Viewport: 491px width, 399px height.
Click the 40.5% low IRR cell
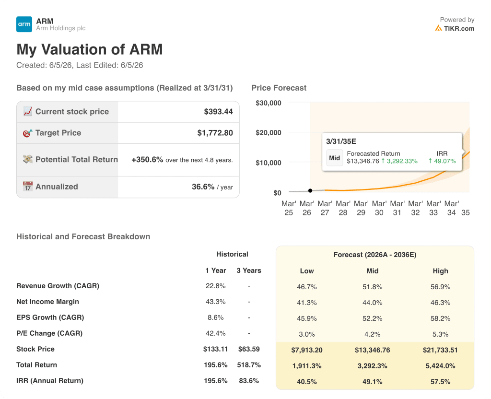307,381
